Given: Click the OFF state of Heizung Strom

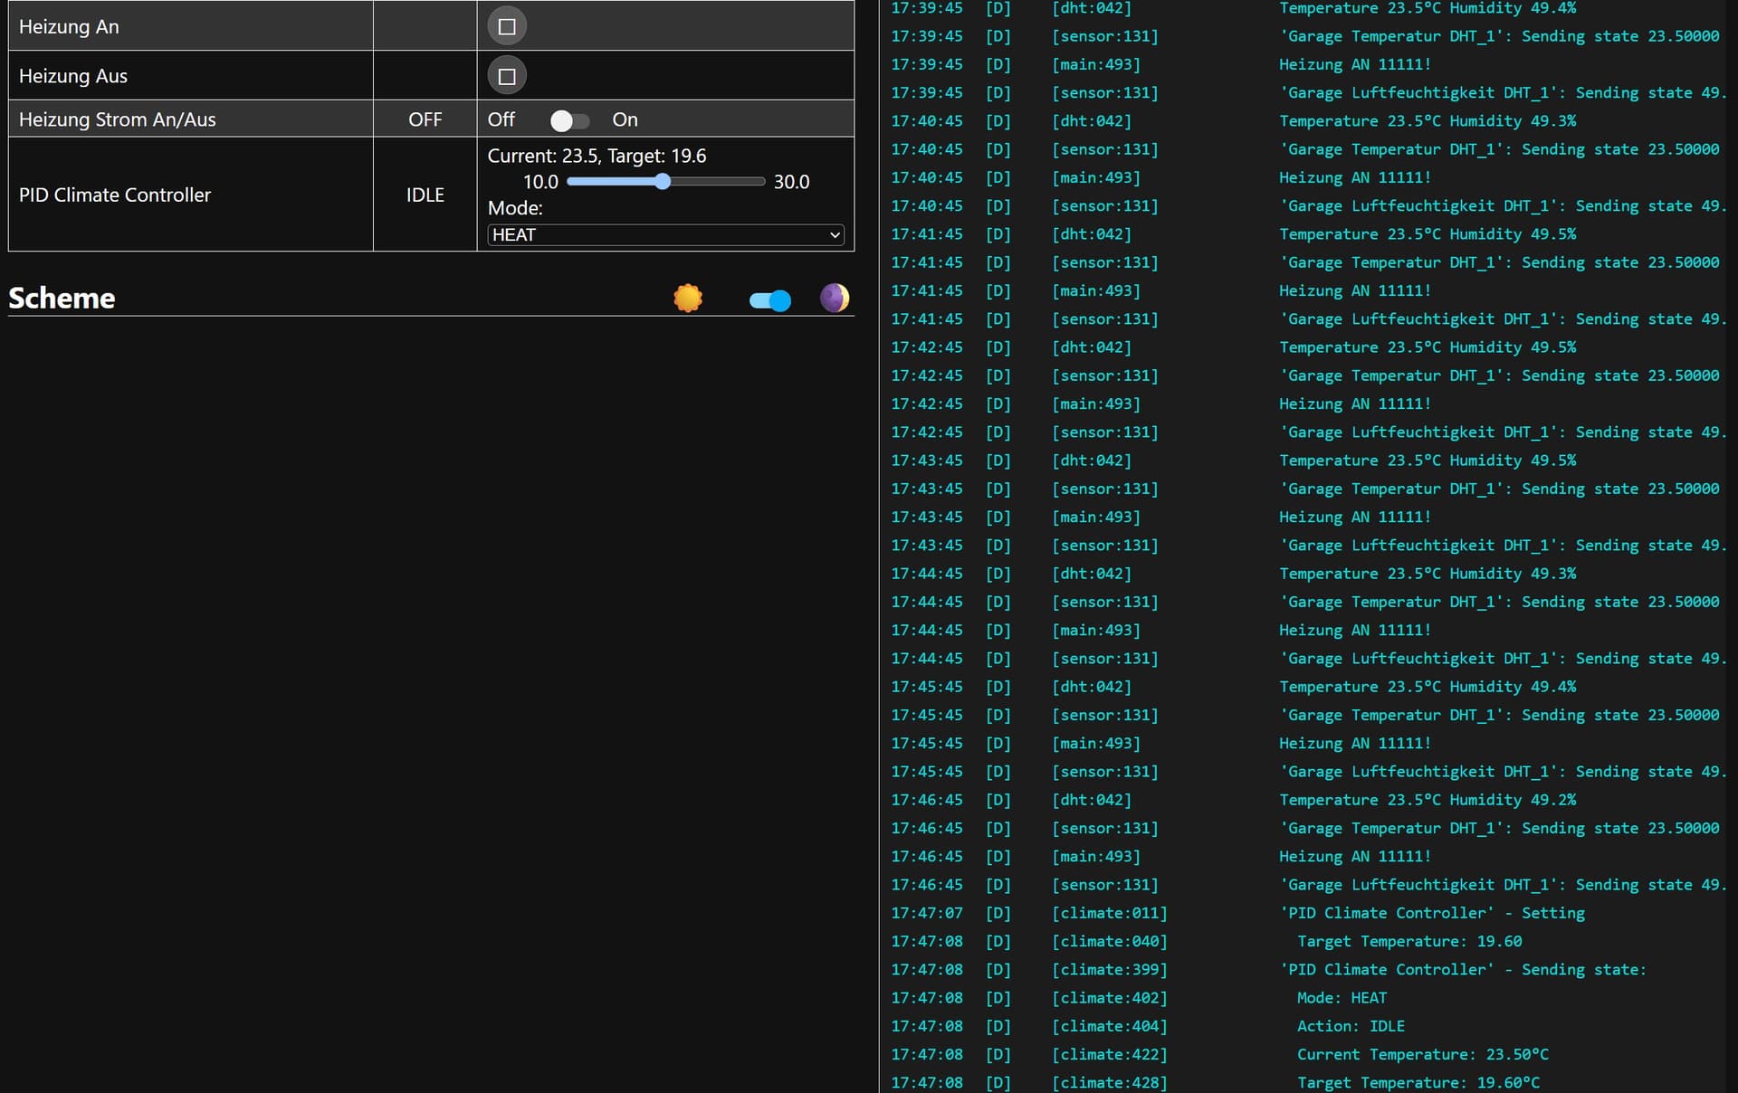Looking at the screenshot, I should [x=425, y=119].
